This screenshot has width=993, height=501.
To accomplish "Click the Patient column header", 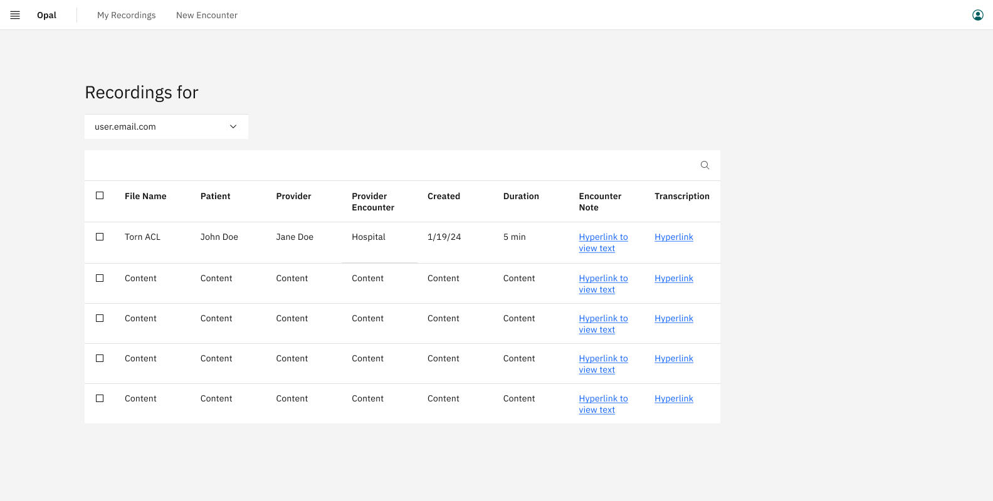I will tap(216, 196).
